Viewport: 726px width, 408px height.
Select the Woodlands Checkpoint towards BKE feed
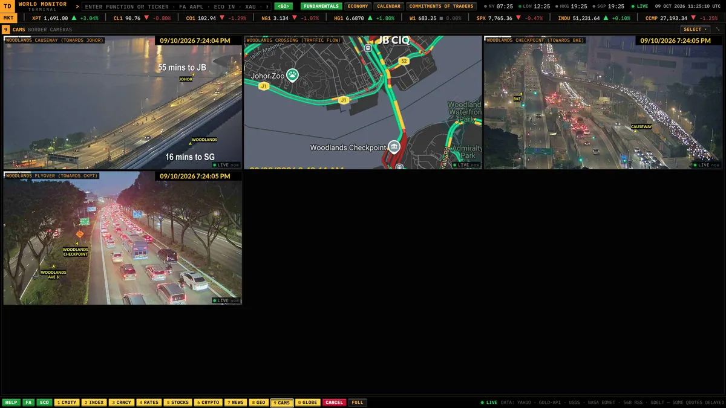[x=603, y=102]
